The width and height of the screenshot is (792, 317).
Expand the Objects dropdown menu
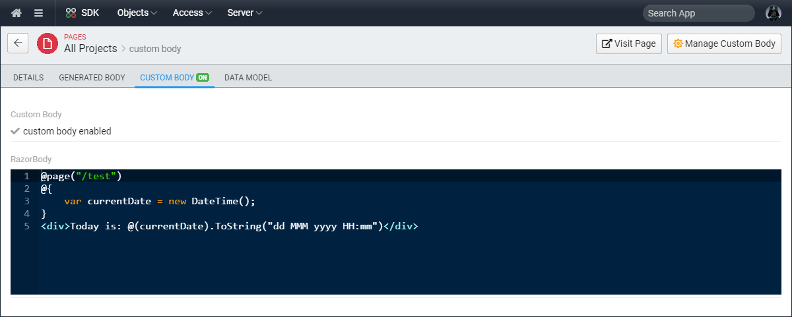[137, 13]
